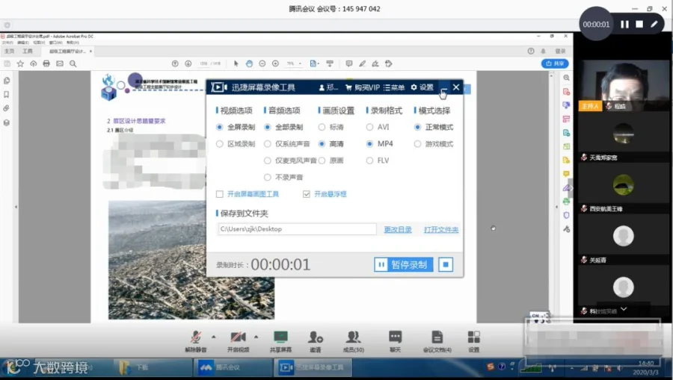Click the upload cloud icon in Acrobat
The image size is (673, 380).
pos(34,64)
